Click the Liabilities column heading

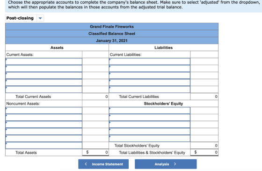[163, 48]
